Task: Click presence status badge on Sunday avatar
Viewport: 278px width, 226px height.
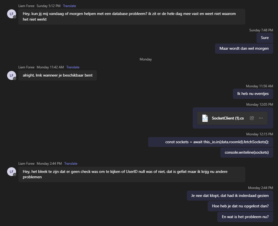Action: coord(15,17)
